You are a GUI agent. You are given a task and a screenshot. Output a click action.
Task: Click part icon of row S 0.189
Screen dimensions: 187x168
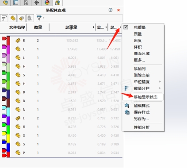click(18, 144)
